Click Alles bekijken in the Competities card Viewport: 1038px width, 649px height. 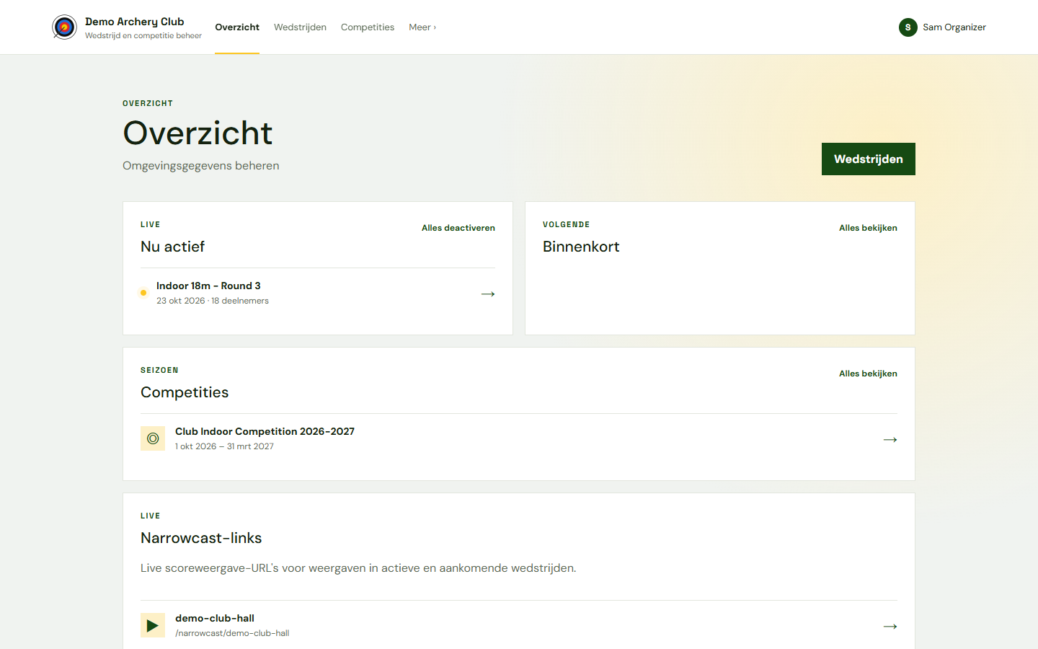868,374
